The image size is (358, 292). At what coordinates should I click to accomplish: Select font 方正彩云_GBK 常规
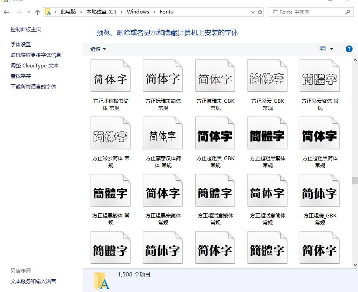pyautogui.click(x=268, y=85)
